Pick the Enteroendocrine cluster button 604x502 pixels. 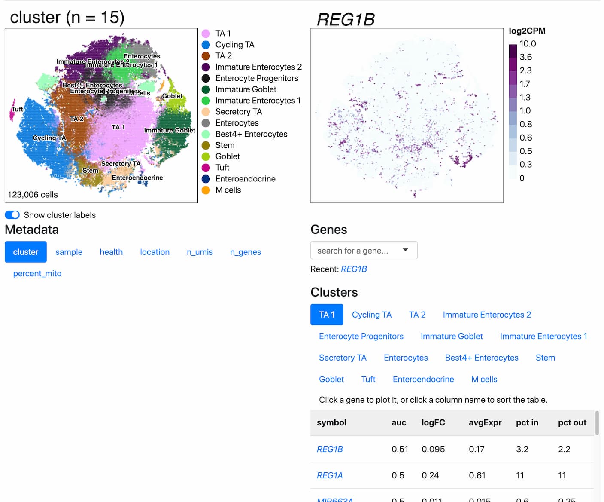423,380
